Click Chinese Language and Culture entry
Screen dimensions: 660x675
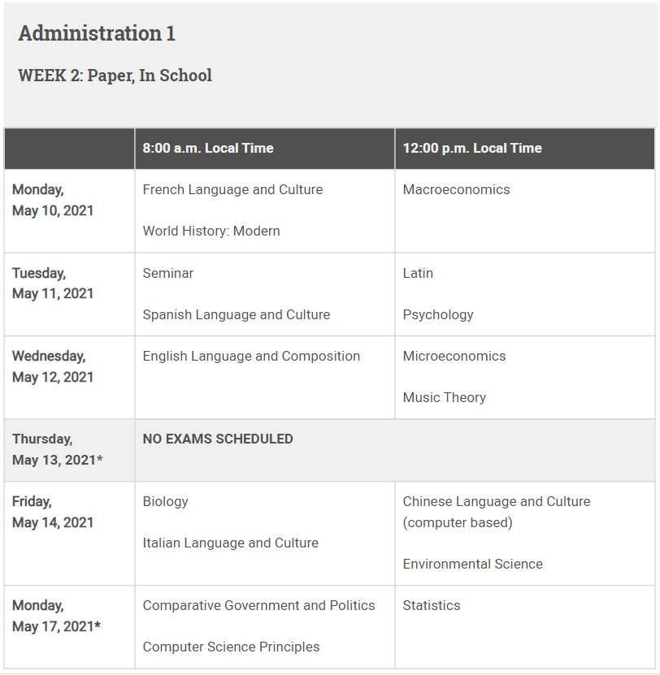point(497,501)
